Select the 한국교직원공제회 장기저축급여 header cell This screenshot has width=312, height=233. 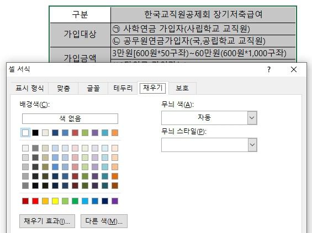pos(203,15)
